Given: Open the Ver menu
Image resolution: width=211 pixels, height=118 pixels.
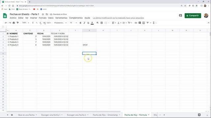Looking at the screenshot, I should coord(27,18).
